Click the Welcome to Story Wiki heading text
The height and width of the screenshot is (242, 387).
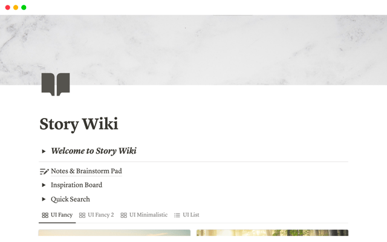tap(94, 151)
